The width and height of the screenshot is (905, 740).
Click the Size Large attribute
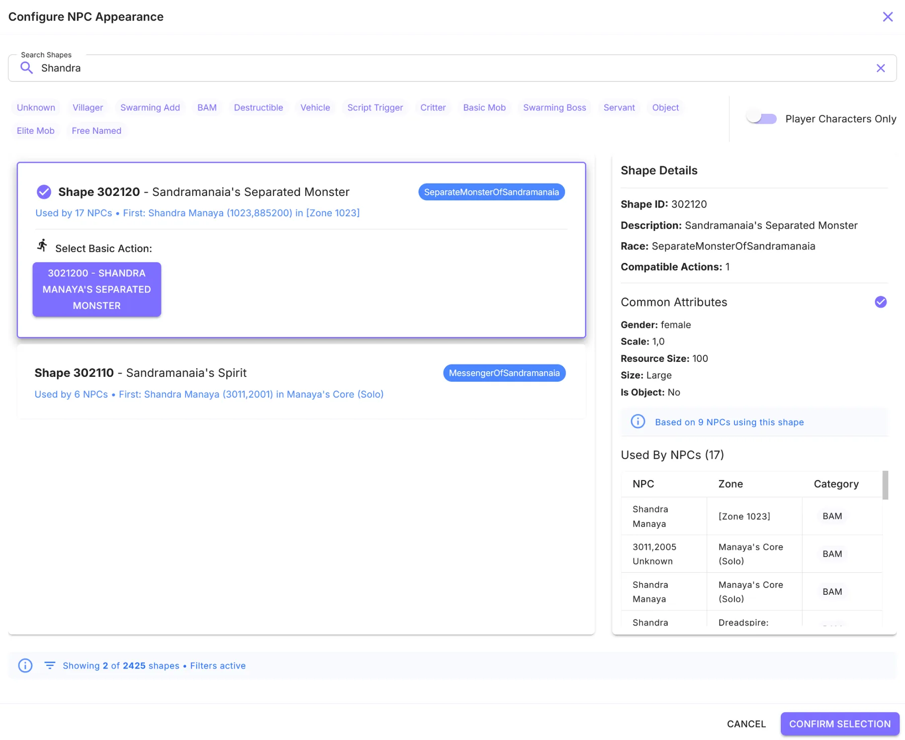(x=646, y=375)
